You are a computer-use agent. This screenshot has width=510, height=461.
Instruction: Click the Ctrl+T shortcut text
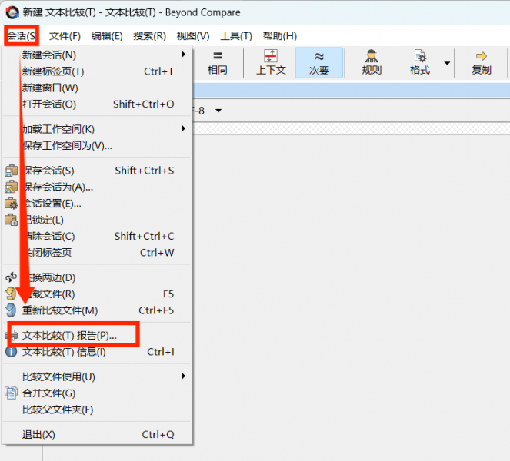[158, 71]
